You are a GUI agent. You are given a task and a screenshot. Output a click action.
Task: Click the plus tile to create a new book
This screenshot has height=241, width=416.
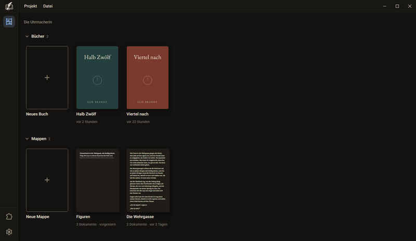tap(47, 77)
